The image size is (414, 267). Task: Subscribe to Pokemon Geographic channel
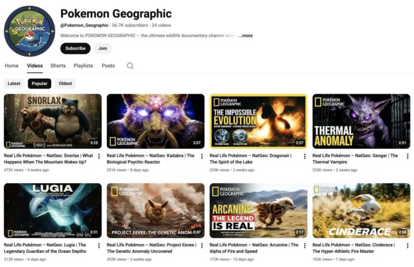[75, 48]
